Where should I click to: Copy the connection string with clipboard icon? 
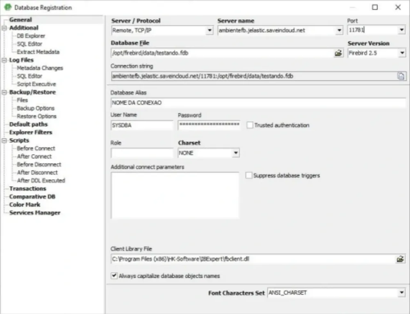pyautogui.click(x=401, y=76)
